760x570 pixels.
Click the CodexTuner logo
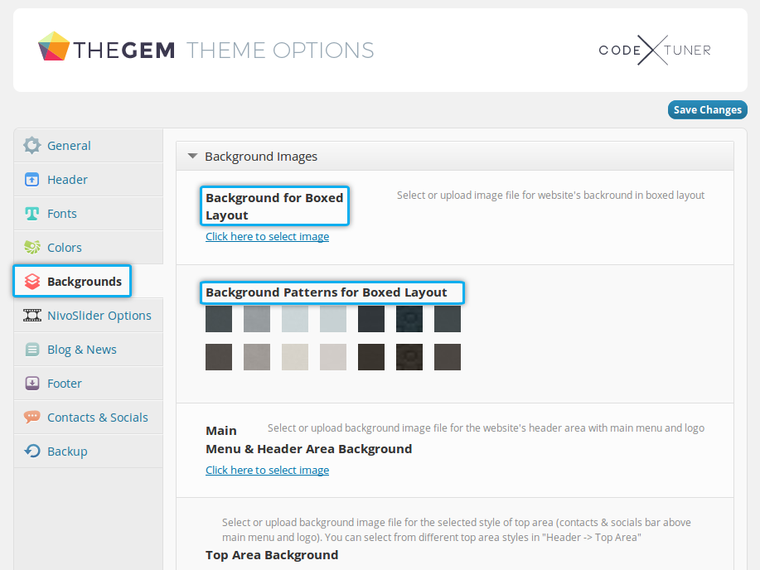pos(655,51)
